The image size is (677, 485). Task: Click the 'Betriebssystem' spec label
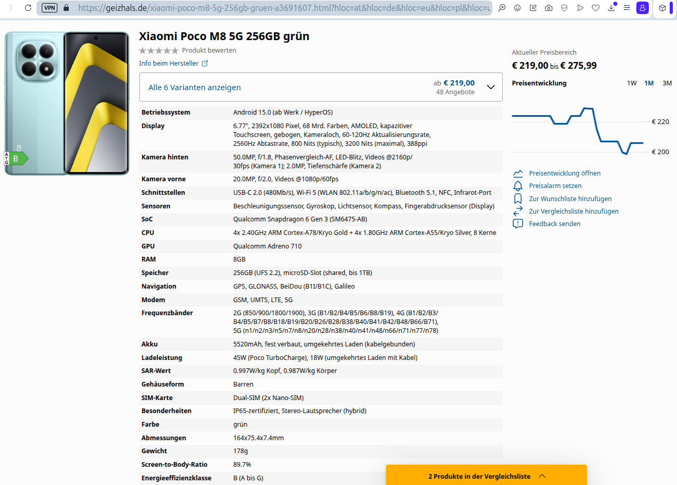point(166,113)
